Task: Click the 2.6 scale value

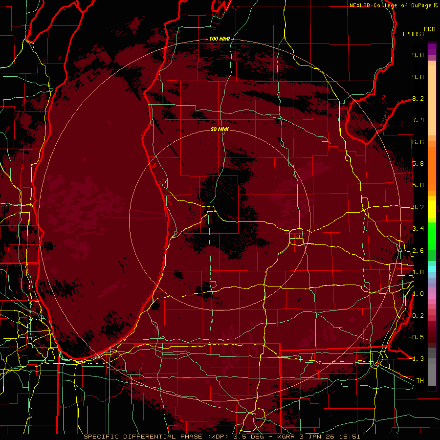Action: coord(418,251)
